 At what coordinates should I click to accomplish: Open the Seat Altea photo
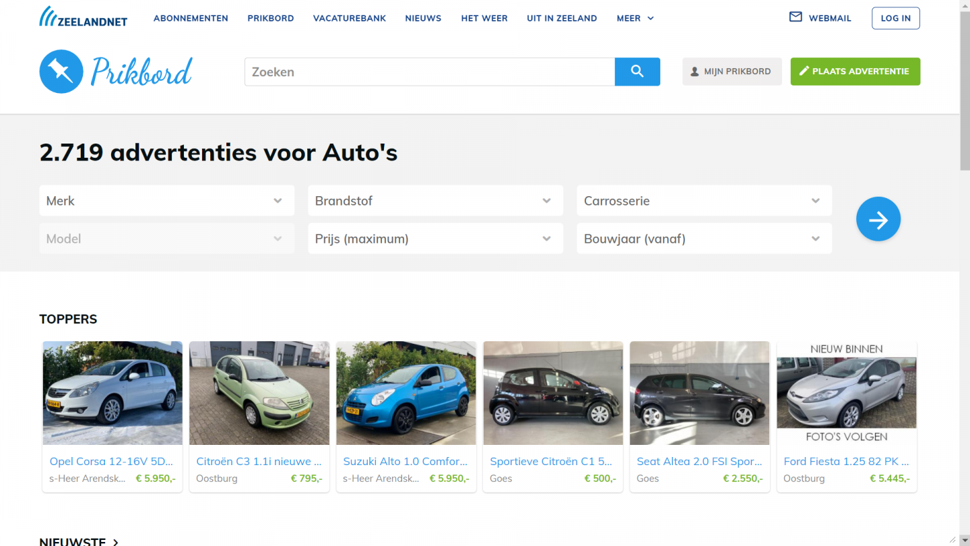[700, 393]
